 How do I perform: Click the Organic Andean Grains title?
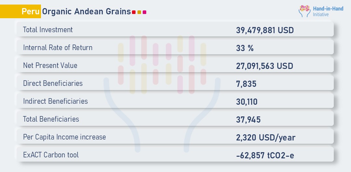click(x=86, y=11)
